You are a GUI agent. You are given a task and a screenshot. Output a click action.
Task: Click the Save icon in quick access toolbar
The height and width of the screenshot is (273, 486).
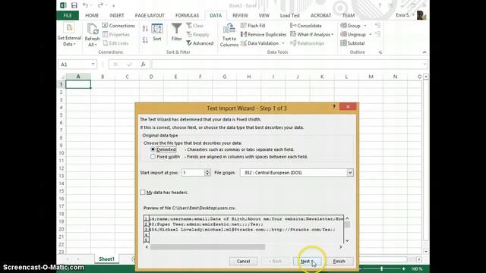tap(74, 5)
